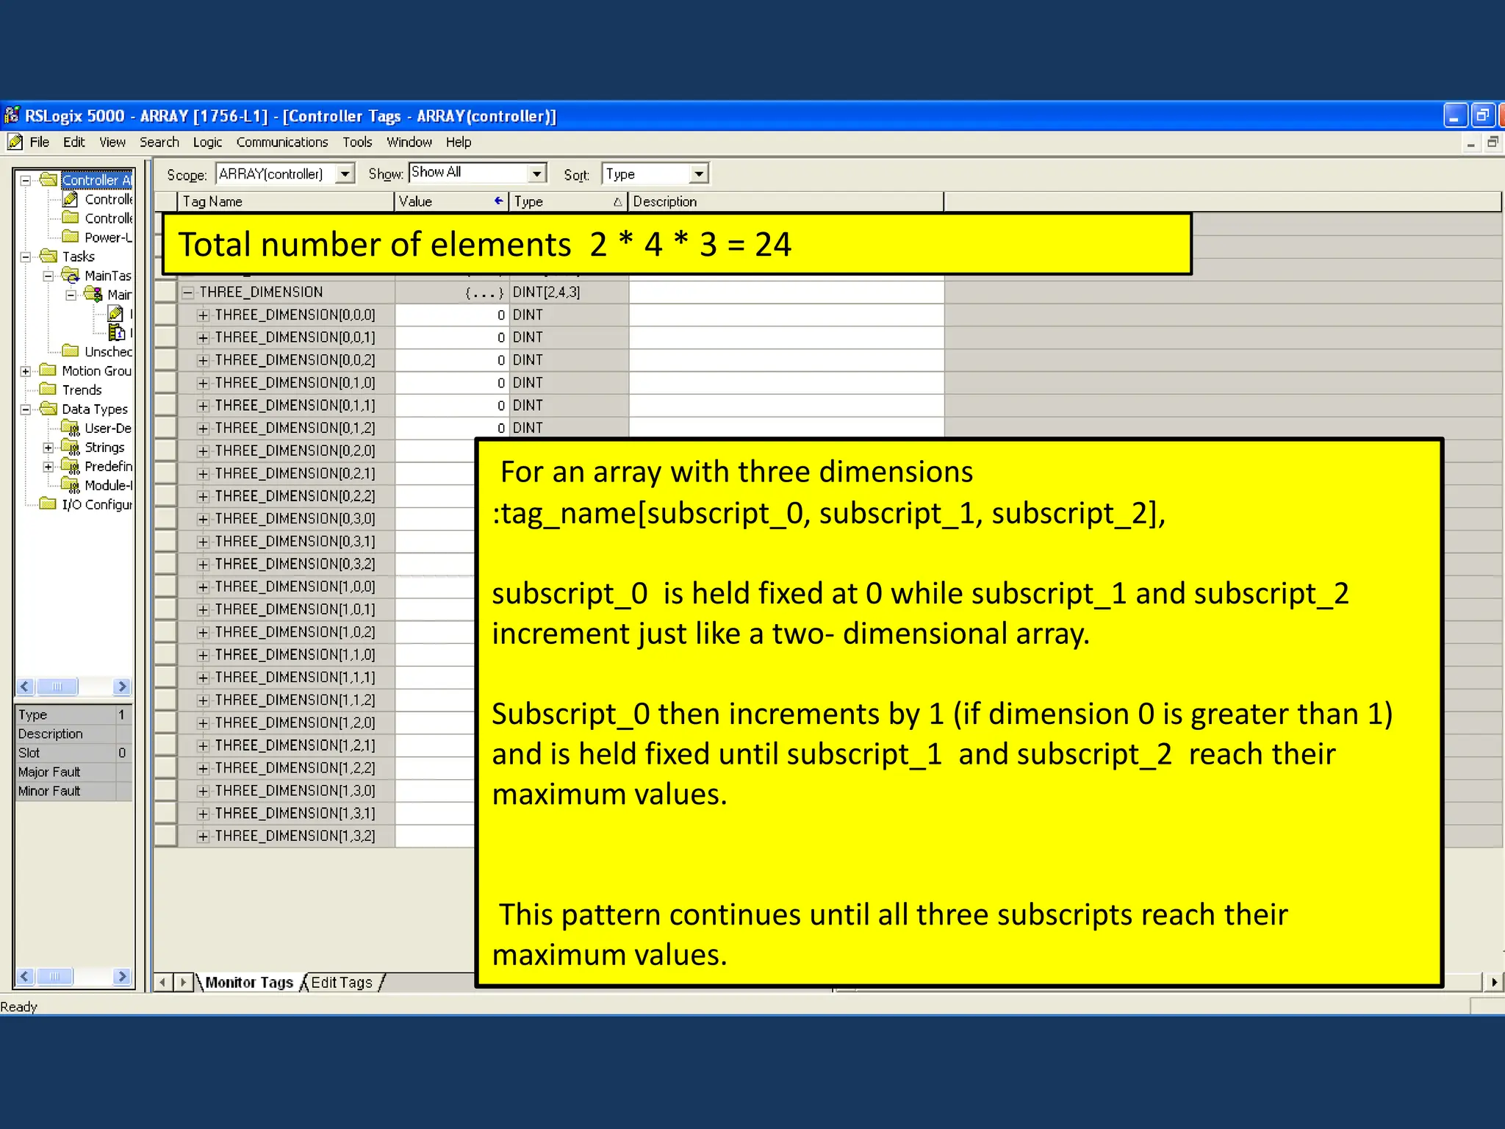Select the THREE_DIMENSION[1,1,1] tag name

pos(295,678)
